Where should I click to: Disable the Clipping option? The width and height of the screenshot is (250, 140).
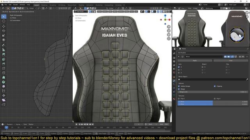(x=215, y=86)
